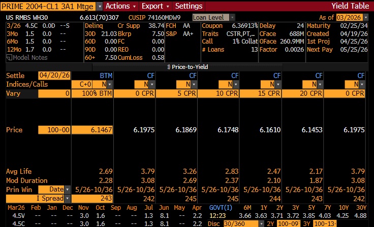
Task: Click the 6.1610 yield value
Action: coord(270,130)
